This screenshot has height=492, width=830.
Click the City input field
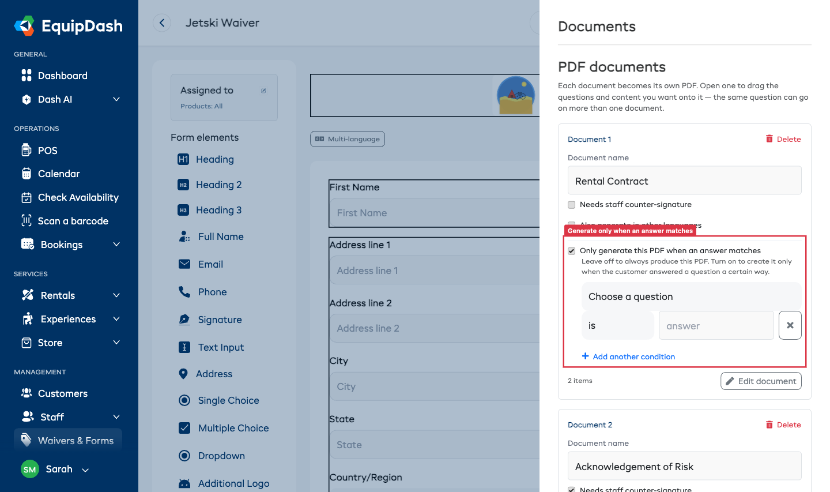coord(435,386)
